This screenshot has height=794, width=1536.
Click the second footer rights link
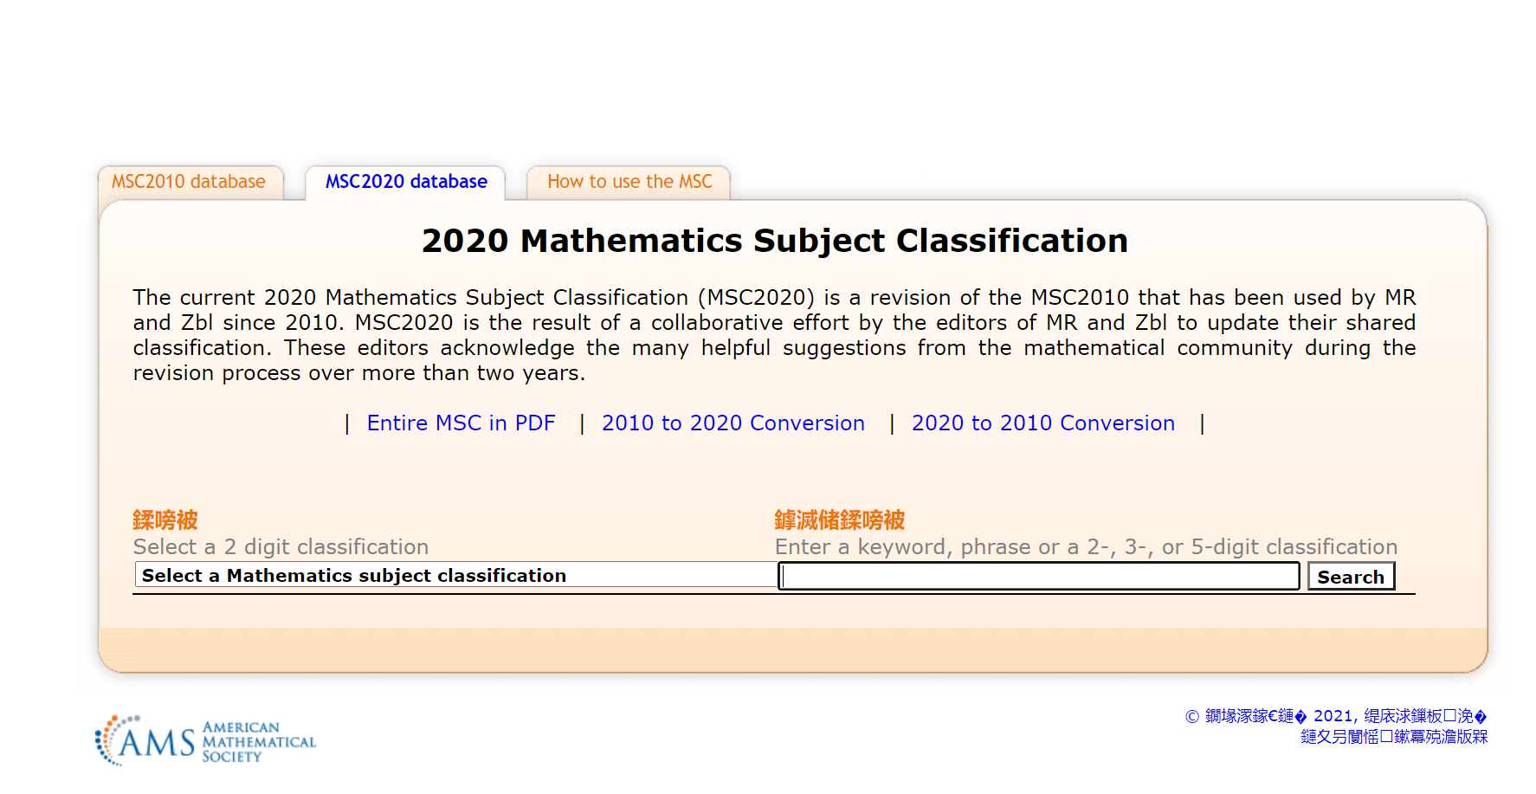(1394, 737)
